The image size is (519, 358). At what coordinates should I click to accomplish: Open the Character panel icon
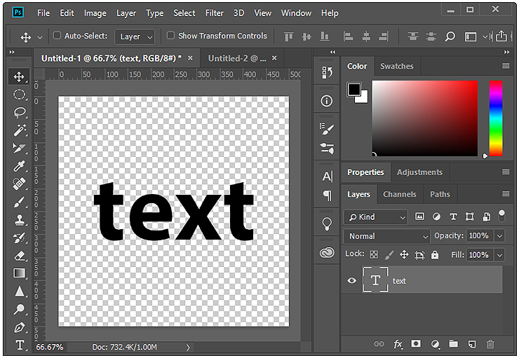point(327,177)
